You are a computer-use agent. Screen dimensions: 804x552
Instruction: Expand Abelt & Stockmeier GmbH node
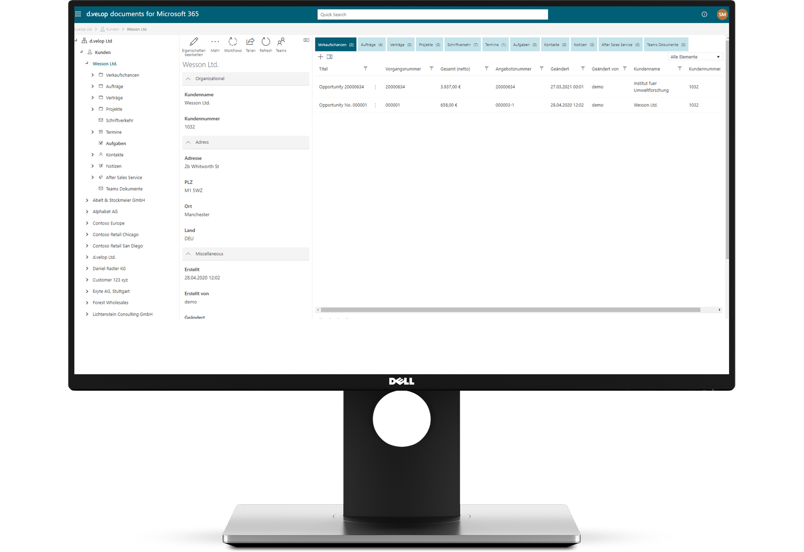[x=87, y=200]
